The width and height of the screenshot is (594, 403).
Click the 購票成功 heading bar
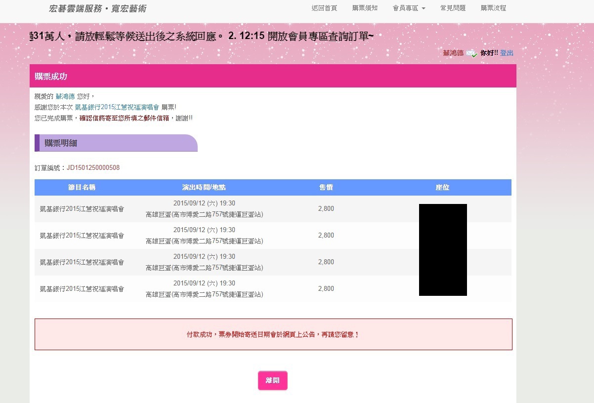tap(273, 76)
